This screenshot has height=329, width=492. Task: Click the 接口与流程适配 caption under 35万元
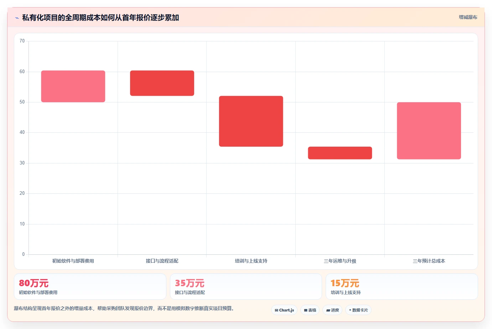(x=190, y=293)
